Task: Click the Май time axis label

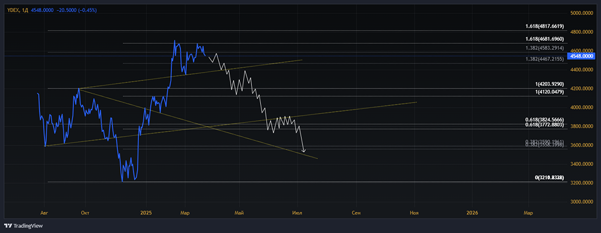Action: tap(239, 213)
